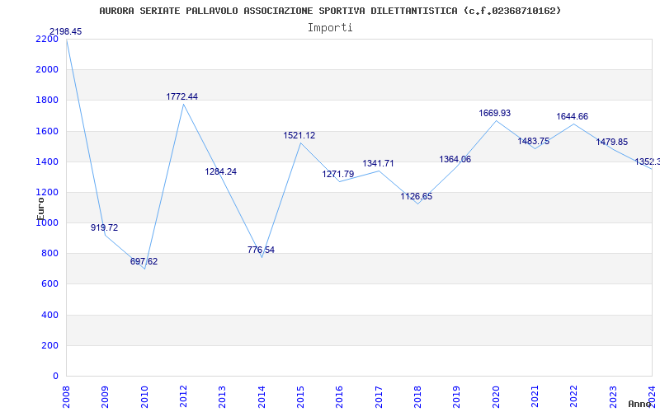Click the 1364.06 value label

[x=455, y=159]
